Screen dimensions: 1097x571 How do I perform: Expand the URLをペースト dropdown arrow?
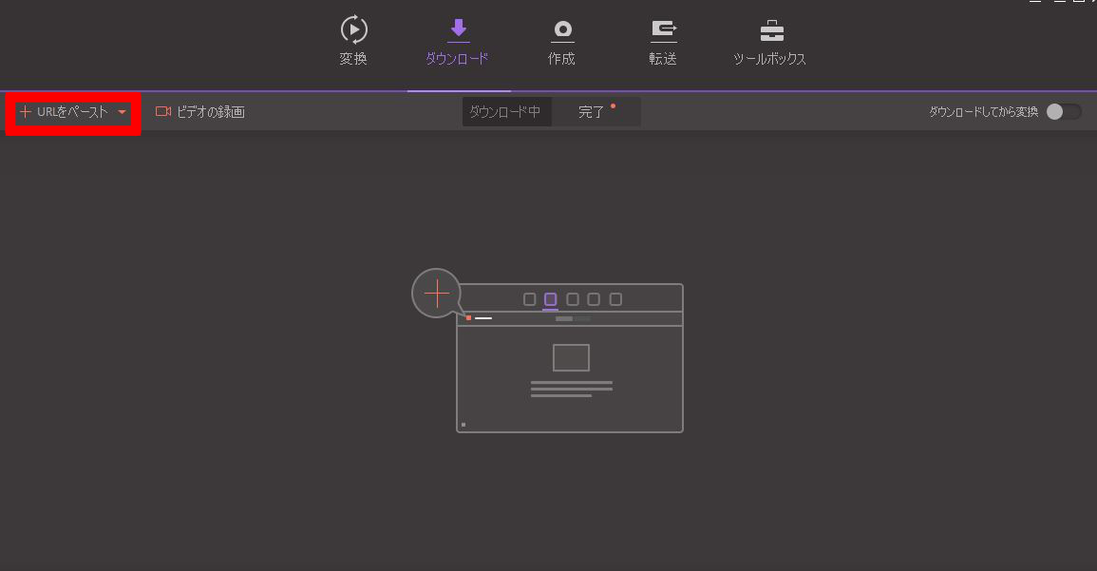pos(122,112)
